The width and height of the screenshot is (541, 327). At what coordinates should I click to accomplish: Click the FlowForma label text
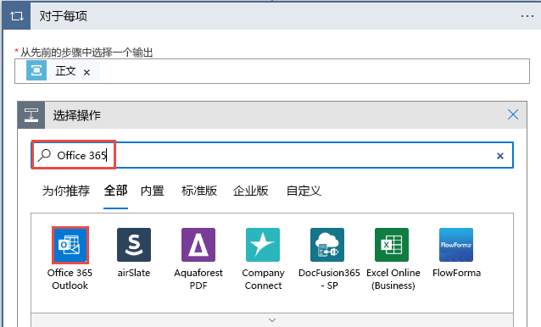[456, 273]
